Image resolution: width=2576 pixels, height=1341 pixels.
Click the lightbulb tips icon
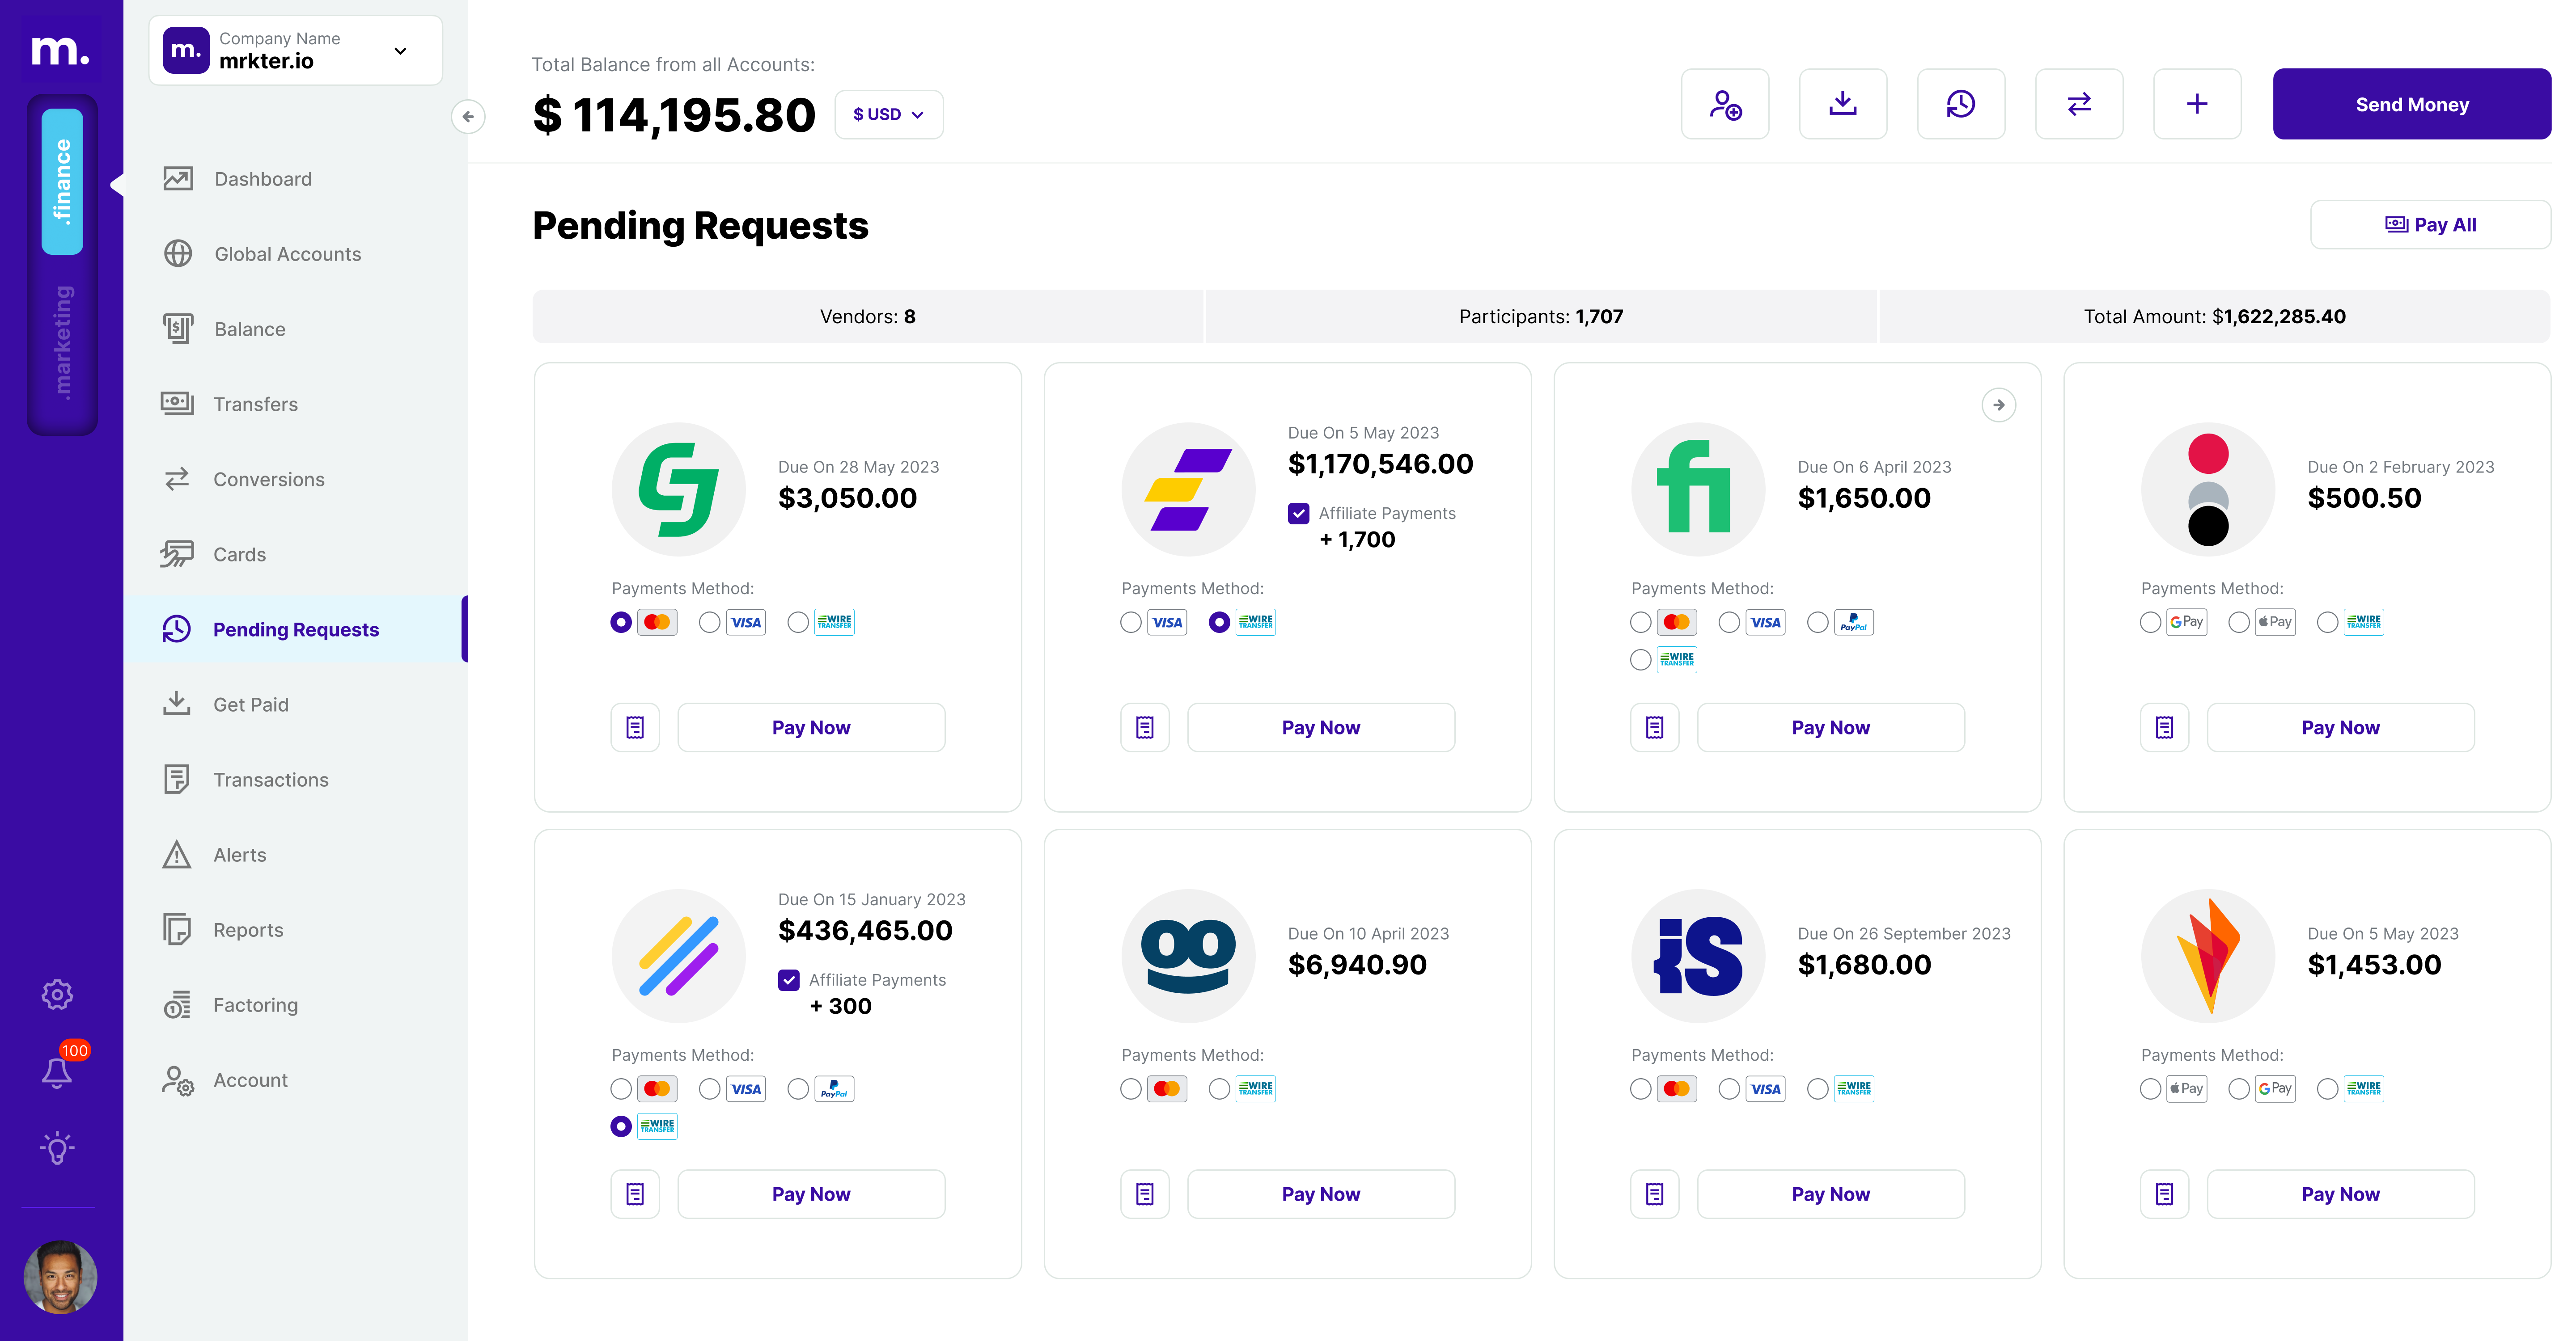pos(57,1148)
